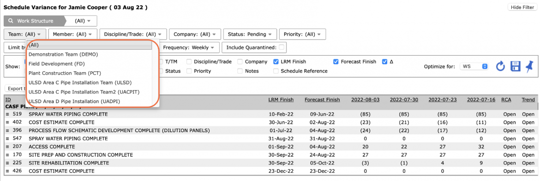Click the Work Structure search field
This screenshot has height=181, width=540.
click(35, 21)
